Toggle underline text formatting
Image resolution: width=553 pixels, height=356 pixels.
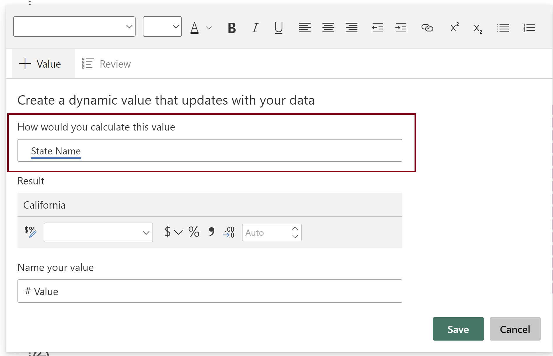coord(278,28)
